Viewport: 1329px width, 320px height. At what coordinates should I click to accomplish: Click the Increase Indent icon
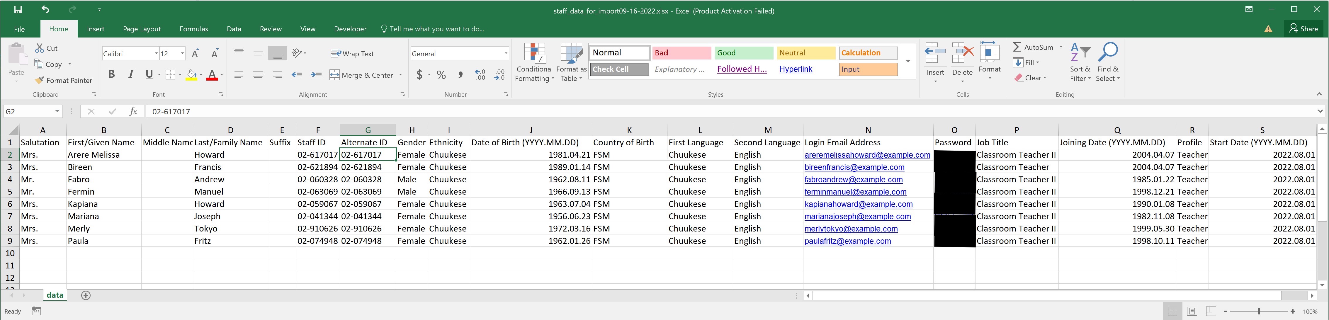(316, 75)
